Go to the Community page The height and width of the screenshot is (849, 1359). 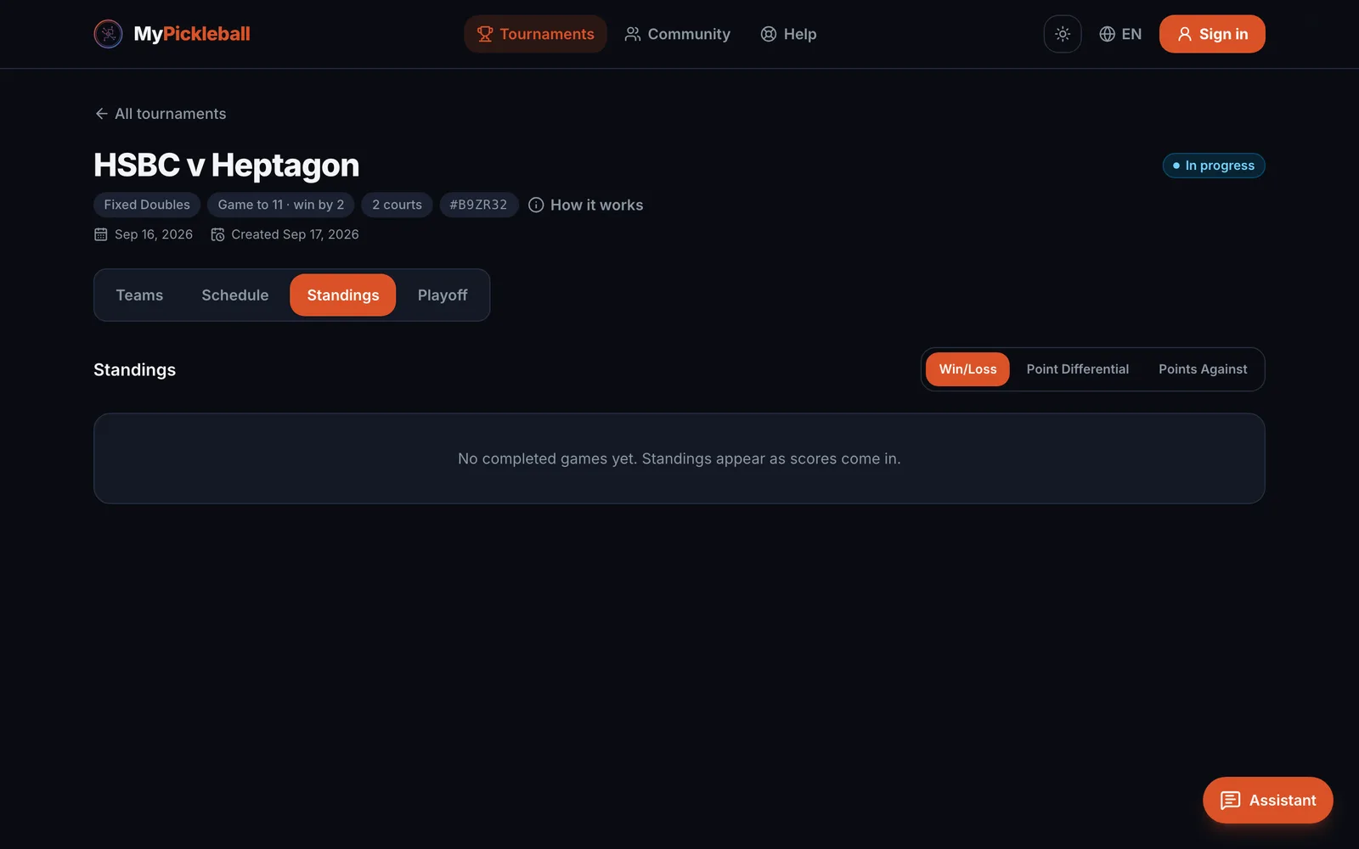(x=677, y=34)
